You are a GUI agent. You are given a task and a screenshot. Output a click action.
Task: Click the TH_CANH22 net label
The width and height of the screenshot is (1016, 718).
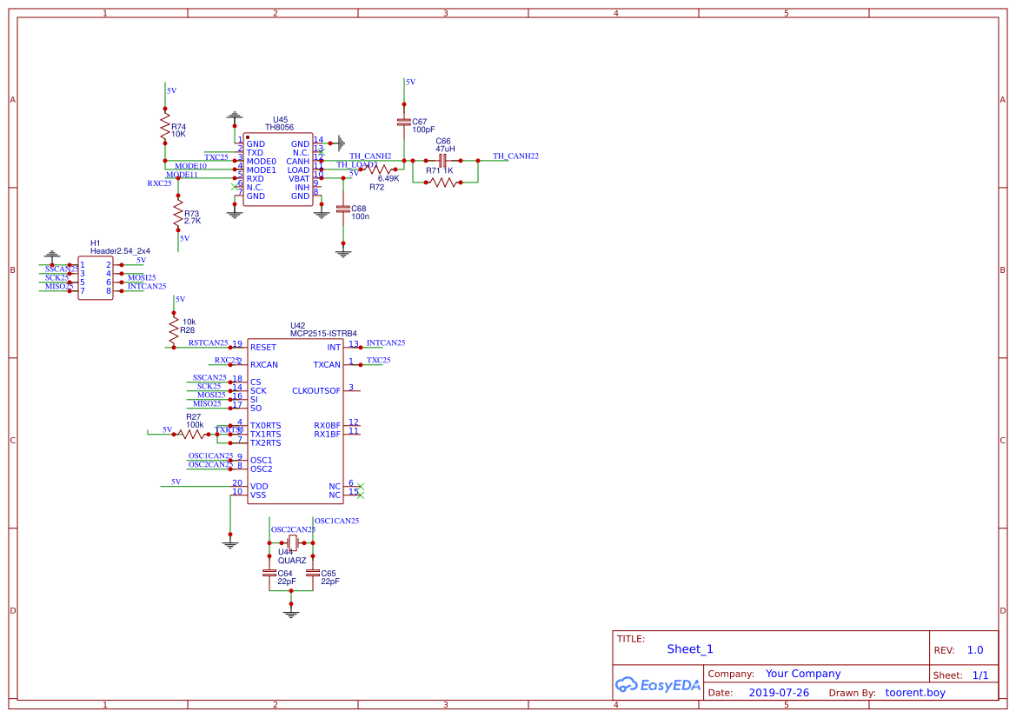(515, 154)
